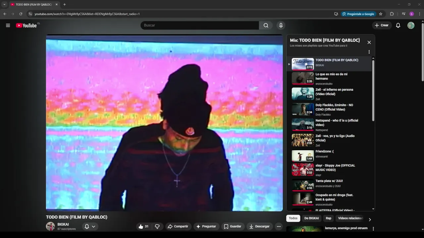
Task: Play Zell - vos, yo y tu Ego
Action: pyautogui.click(x=330, y=140)
